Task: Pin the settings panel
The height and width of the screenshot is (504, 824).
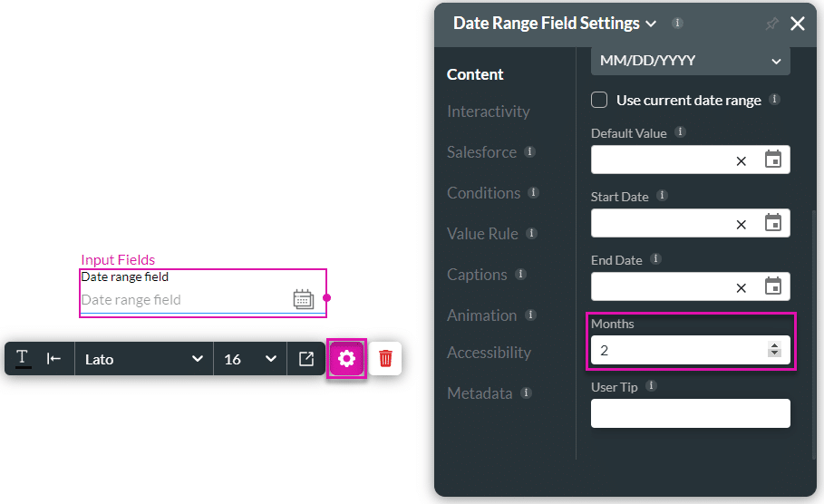Action: pyautogui.click(x=771, y=24)
